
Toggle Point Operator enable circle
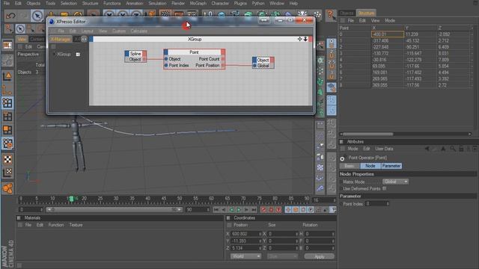tap(342, 158)
